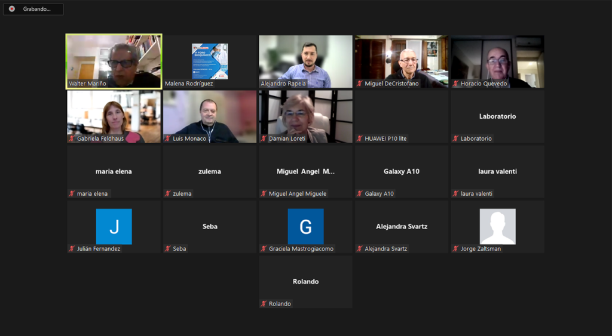Click muted mic icon next to Horacio Quevedo
The image size is (612, 336).
[x=456, y=84]
